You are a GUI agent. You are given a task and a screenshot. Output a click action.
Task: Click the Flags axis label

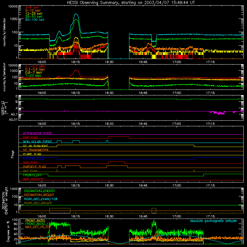(12, 154)
